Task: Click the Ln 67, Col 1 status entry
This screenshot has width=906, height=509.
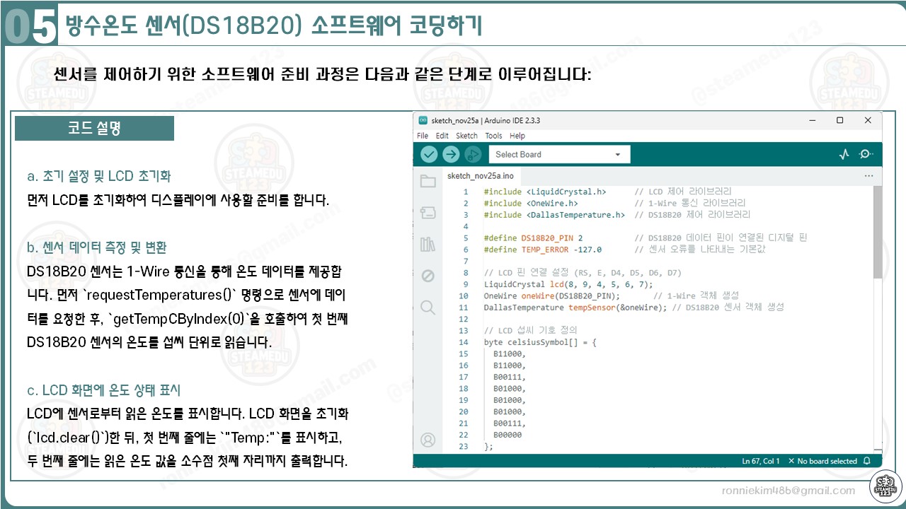Action: point(761,461)
